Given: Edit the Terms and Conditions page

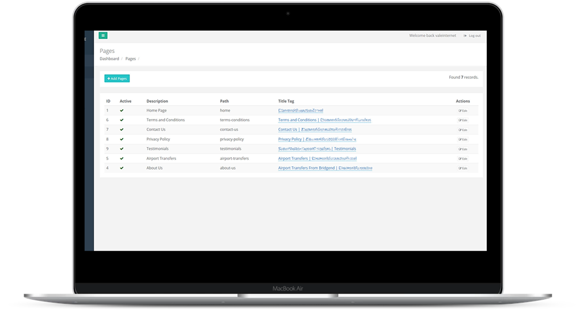Looking at the screenshot, I should click(463, 120).
